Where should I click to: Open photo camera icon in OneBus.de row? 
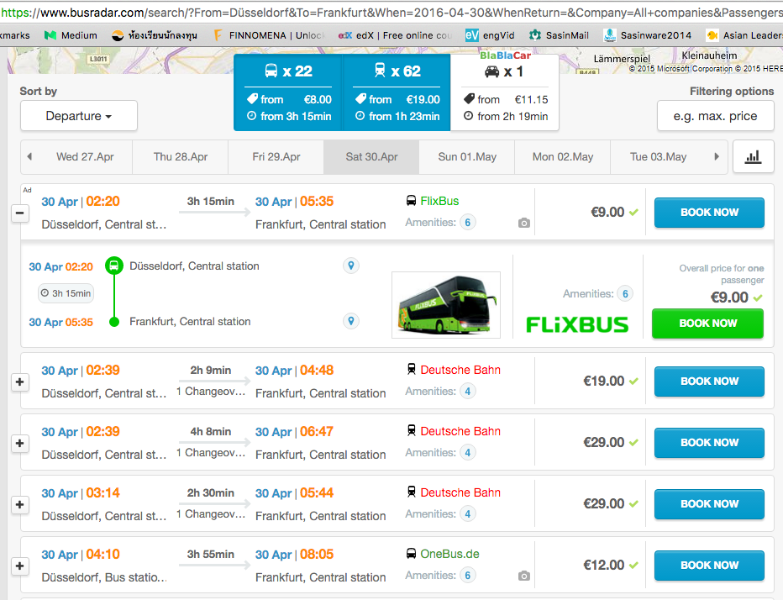(x=524, y=576)
